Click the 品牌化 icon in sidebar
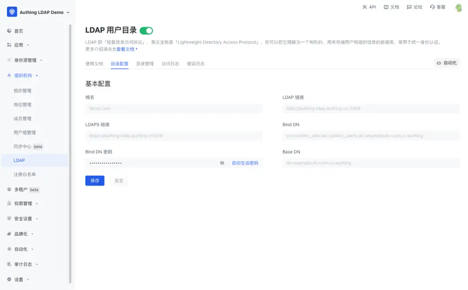The image size is (468, 290). click(9, 234)
